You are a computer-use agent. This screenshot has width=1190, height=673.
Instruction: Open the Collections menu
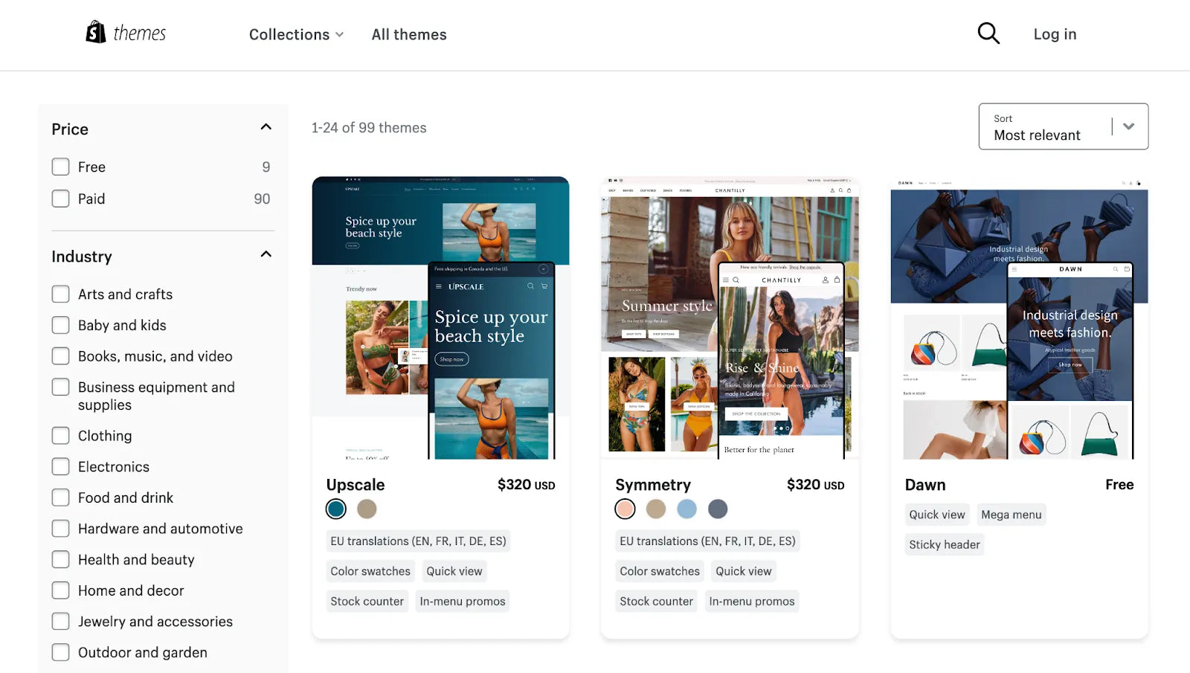pyautogui.click(x=296, y=34)
